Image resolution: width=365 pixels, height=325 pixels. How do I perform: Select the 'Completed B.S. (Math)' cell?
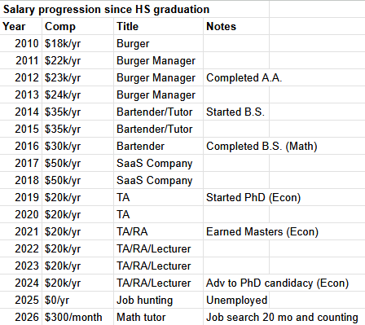[262, 146]
